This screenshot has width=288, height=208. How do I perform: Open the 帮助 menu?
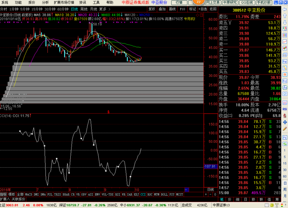pyautogui.click(x=110, y=2)
